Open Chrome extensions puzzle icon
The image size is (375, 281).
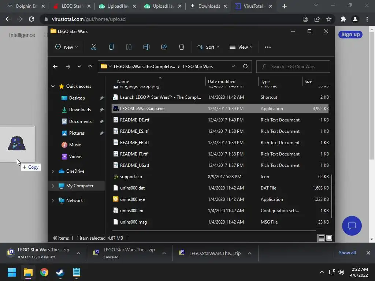tap(344, 19)
